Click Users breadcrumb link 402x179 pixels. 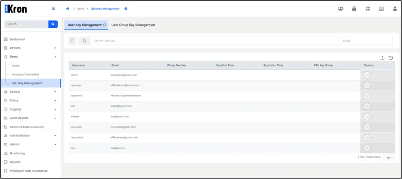tap(80, 9)
